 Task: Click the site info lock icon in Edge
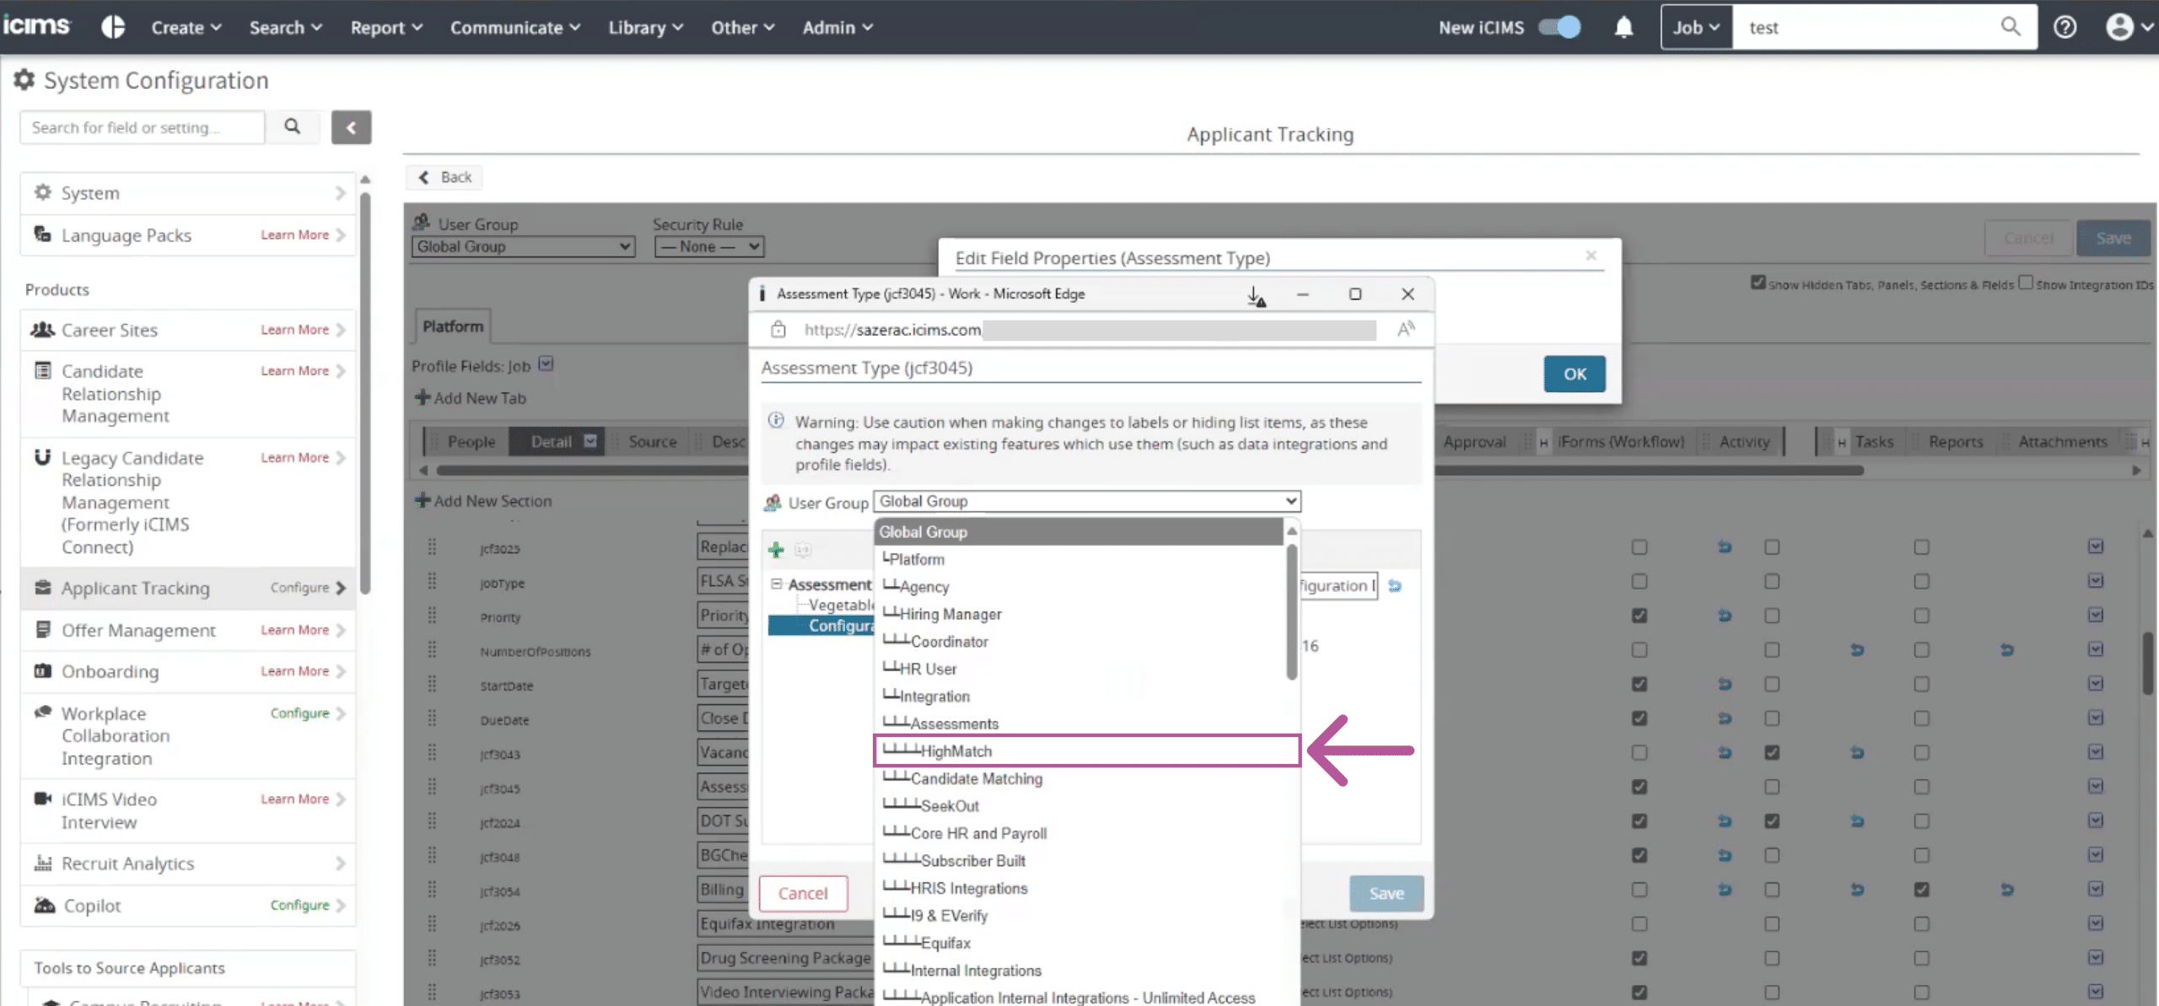(x=778, y=330)
